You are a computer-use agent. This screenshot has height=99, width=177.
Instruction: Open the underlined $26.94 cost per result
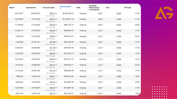(52, 31)
